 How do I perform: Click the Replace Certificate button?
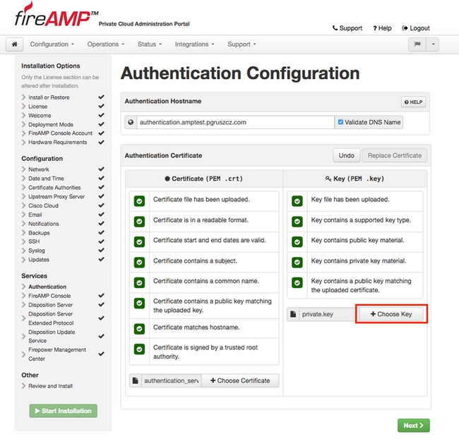395,155
